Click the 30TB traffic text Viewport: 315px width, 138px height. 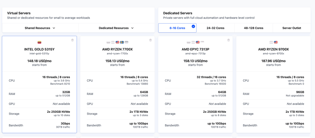point(63,127)
